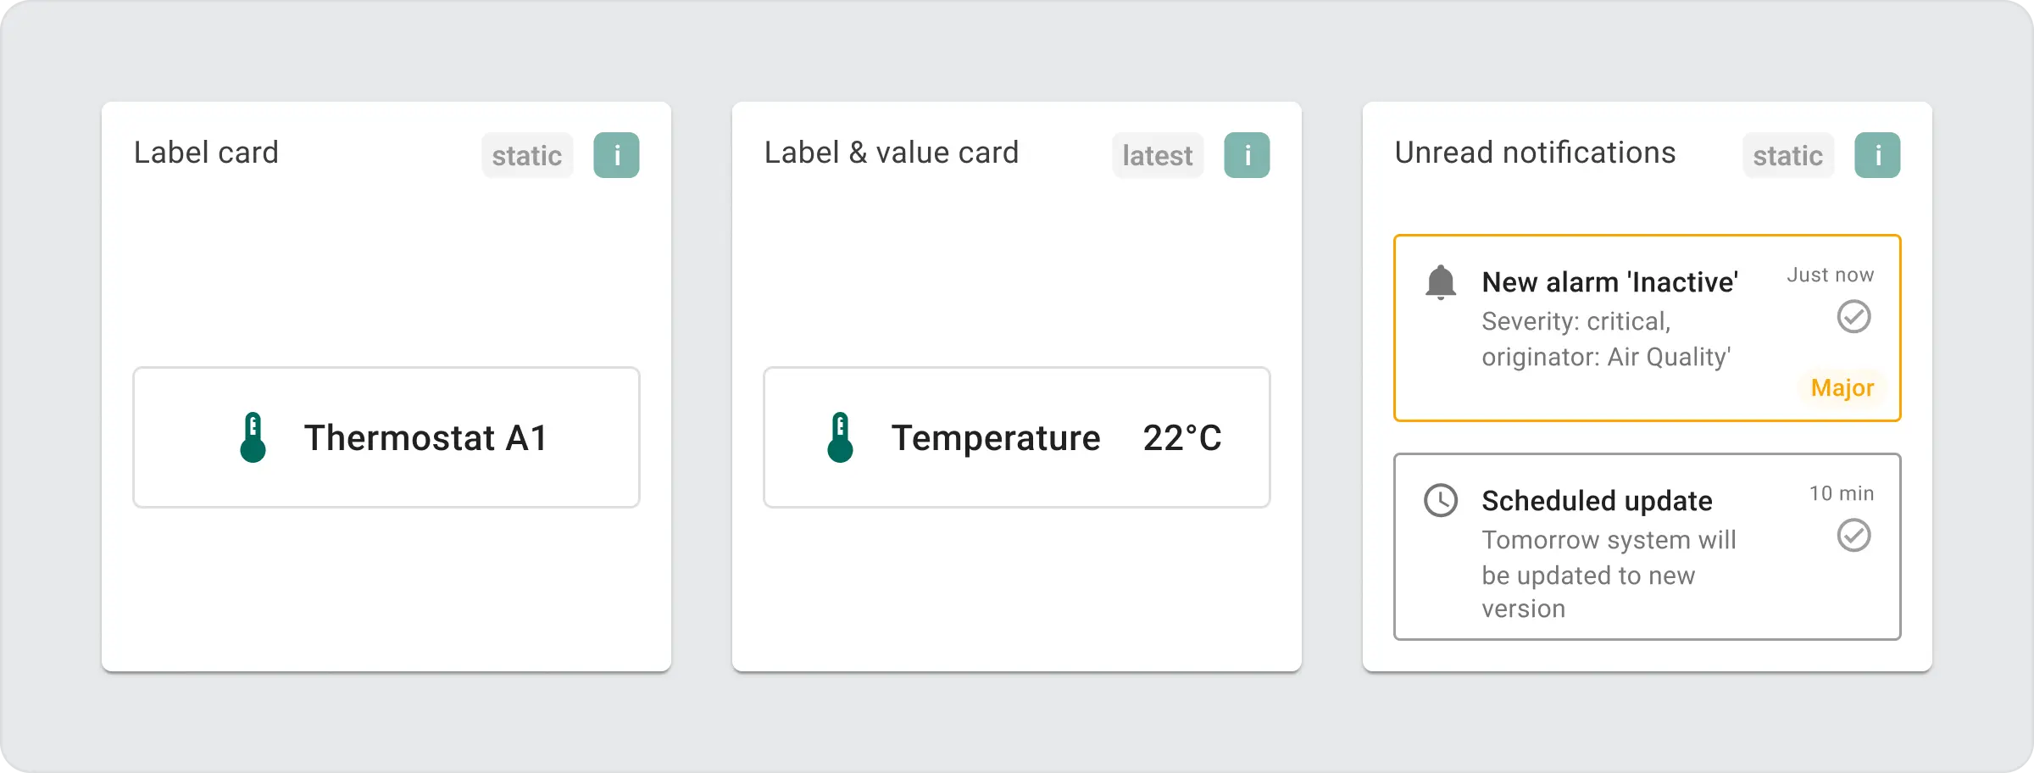Mark Scheduled update notification as read
Viewport: 2034px width, 773px height.
coord(1853,536)
